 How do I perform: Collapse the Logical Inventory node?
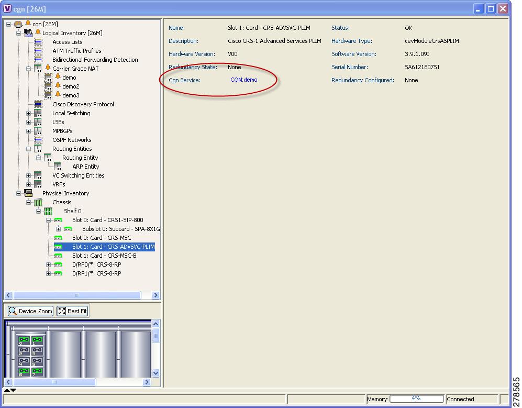pyautogui.click(x=19, y=33)
